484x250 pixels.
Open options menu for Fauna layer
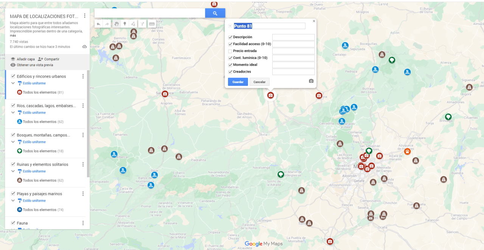[x=83, y=223]
